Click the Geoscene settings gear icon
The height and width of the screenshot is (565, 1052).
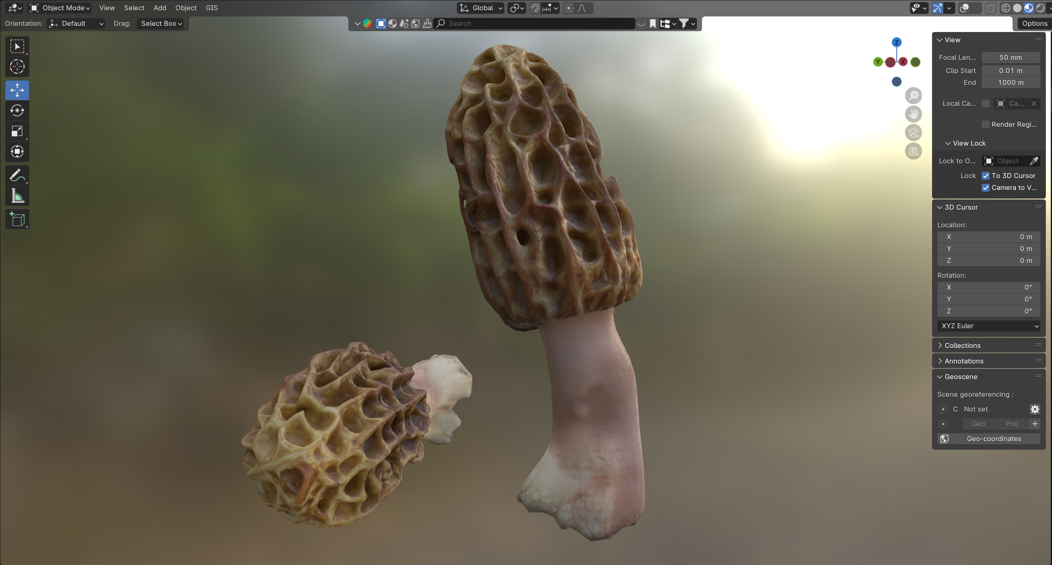[1034, 409]
